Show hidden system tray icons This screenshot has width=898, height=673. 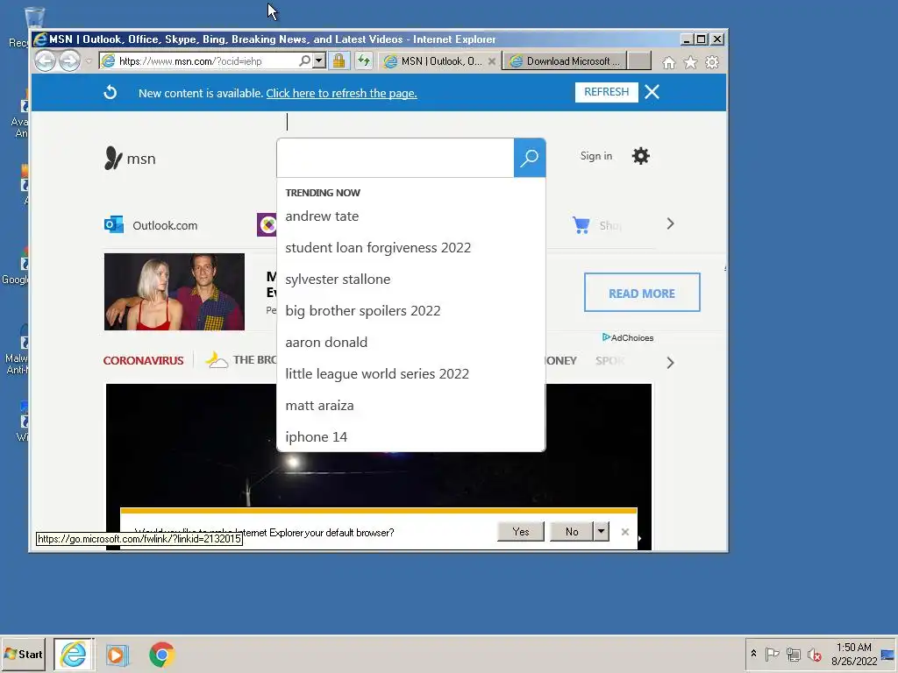(753, 654)
